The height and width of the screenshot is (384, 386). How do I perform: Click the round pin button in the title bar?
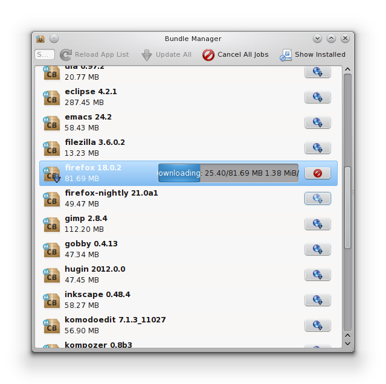(54, 39)
